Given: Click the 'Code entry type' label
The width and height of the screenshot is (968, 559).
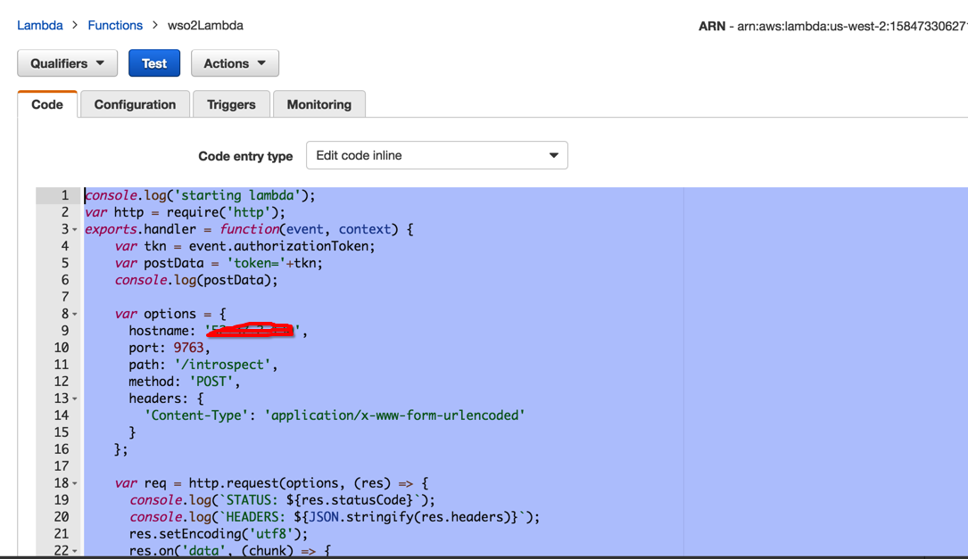Looking at the screenshot, I should click(x=245, y=156).
